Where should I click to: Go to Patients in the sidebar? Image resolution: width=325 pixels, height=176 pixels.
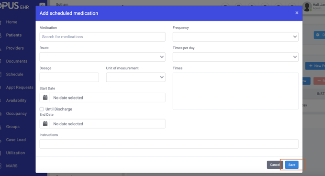[14, 35]
